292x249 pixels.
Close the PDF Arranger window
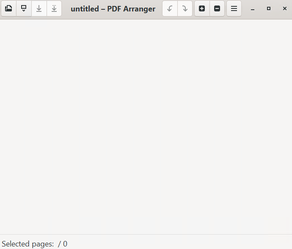pyautogui.click(x=285, y=8)
